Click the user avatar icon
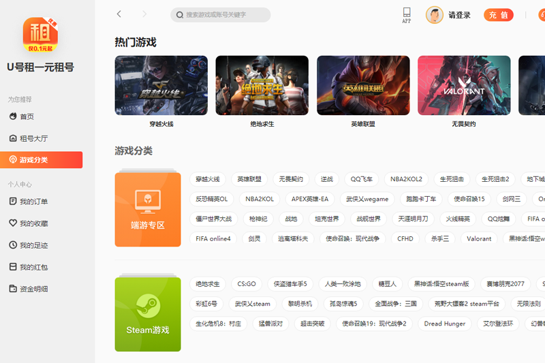 tap(434, 15)
